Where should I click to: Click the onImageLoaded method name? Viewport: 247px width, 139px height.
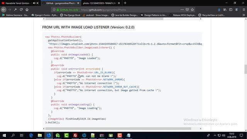pyautogui.click(x=78, y=55)
